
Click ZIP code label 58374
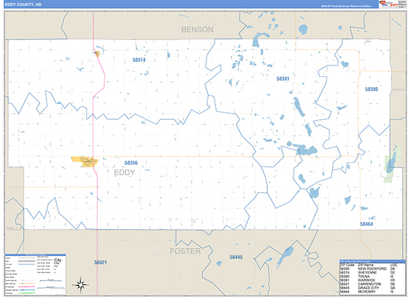[139, 60]
